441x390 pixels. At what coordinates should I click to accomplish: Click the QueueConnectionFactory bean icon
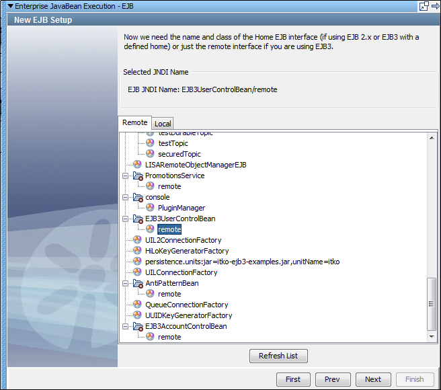tap(137, 304)
